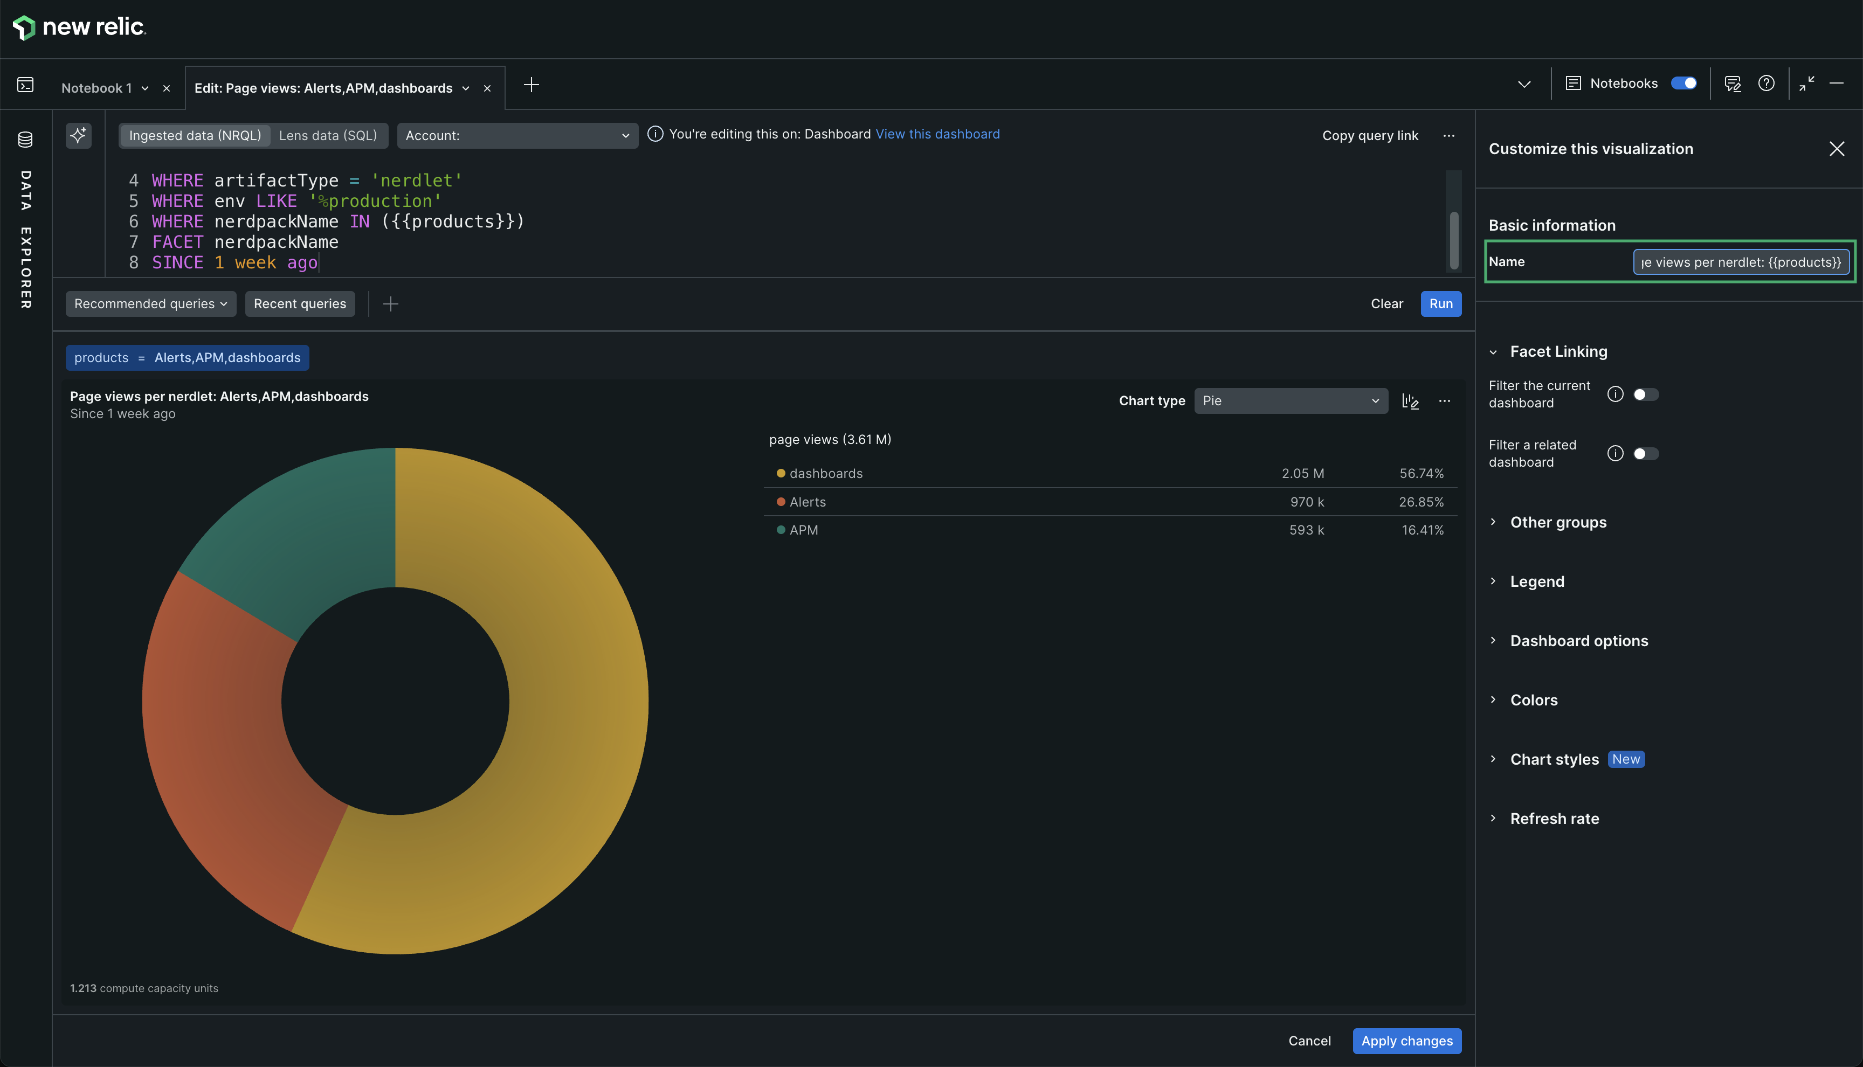Screen dimensions: 1863x1067
Task: Click the Apply changes button
Action: (x=1406, y=1041)
